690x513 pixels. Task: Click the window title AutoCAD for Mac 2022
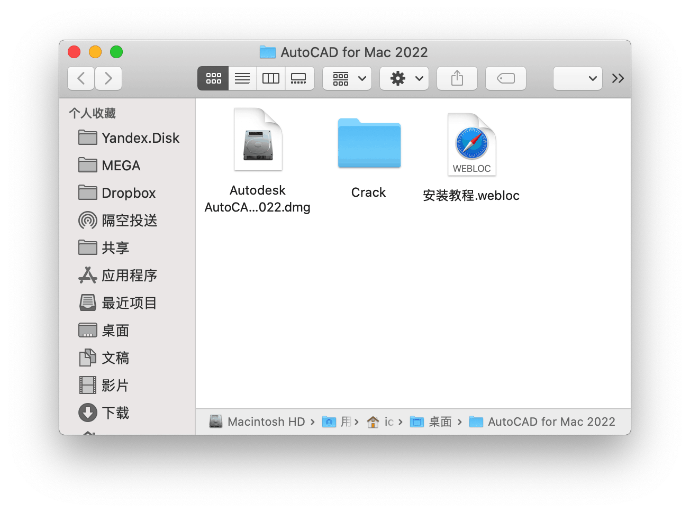pos(354,52)
